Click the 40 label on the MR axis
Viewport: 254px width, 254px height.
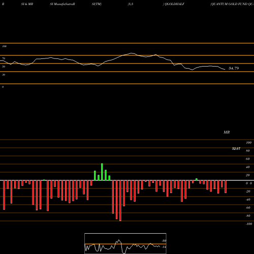248,167
